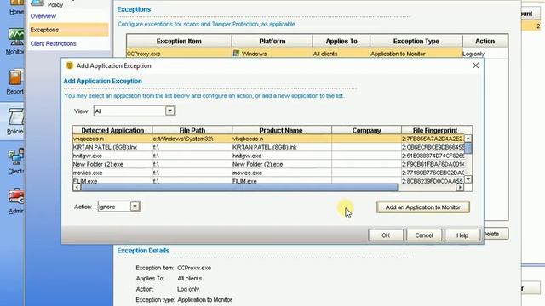Click fingerprint starting 2:CB6ECFBCE9DB

[433, 147]
